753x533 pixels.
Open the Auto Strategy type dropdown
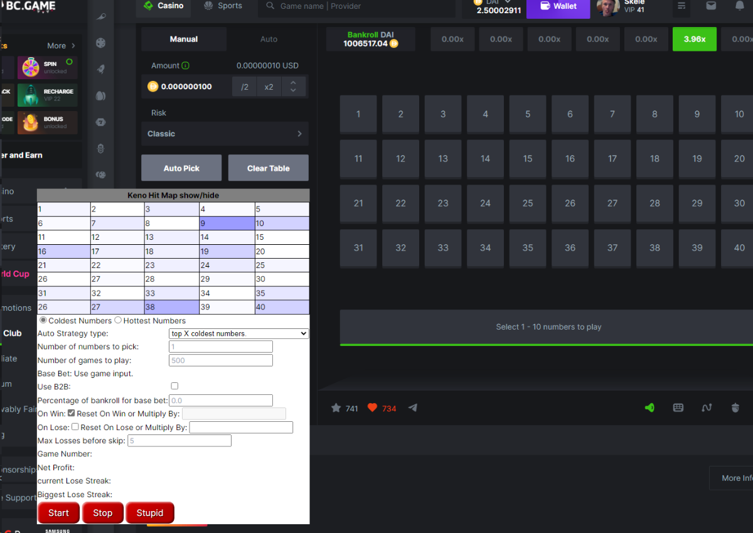tap(239, 333)
